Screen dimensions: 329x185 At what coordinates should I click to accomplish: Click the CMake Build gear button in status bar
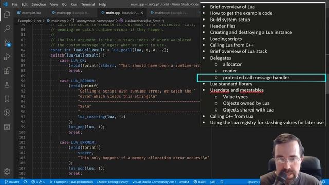point(199,182)
